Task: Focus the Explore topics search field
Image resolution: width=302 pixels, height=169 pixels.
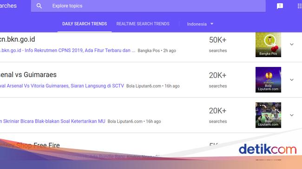Action: coord(148,6)
